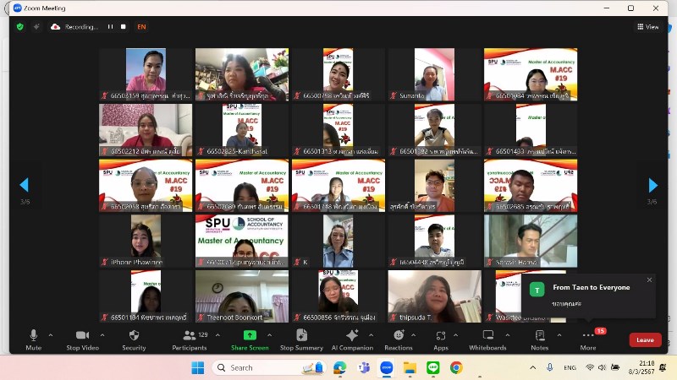
Task: Expand video options next to Stop Video
Action: 102,334
